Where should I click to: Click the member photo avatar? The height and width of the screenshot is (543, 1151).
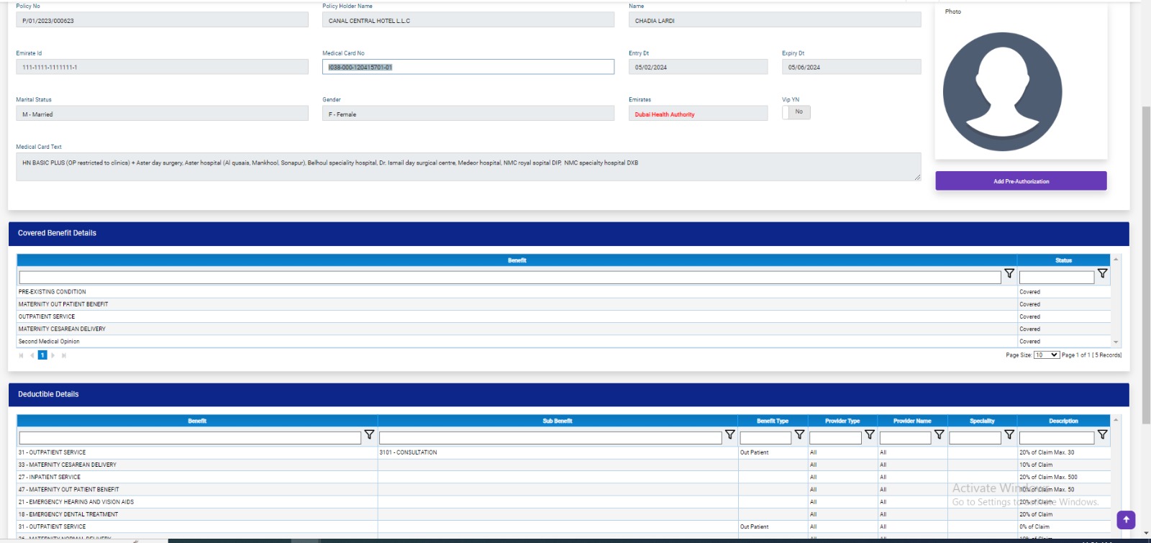pos(1002,91)
